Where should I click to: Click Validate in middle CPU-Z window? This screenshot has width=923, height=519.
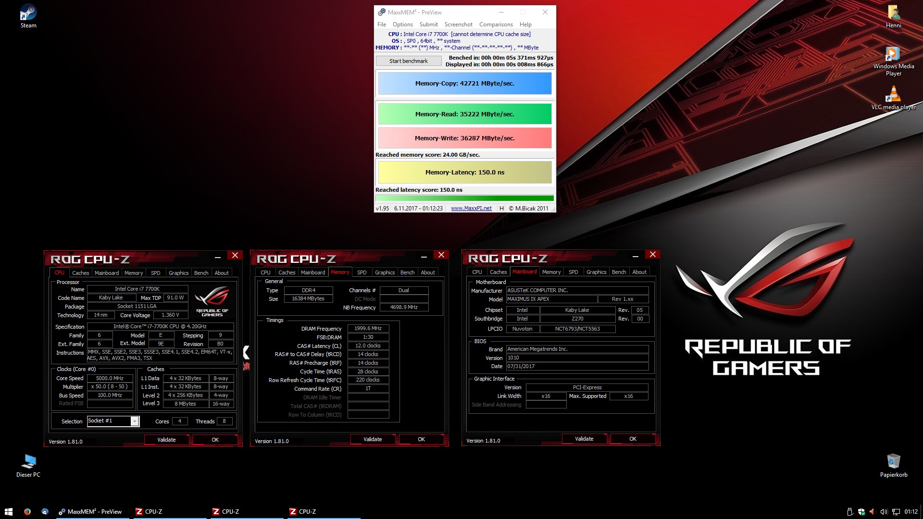pyautogui.click(x=373, y=439)
